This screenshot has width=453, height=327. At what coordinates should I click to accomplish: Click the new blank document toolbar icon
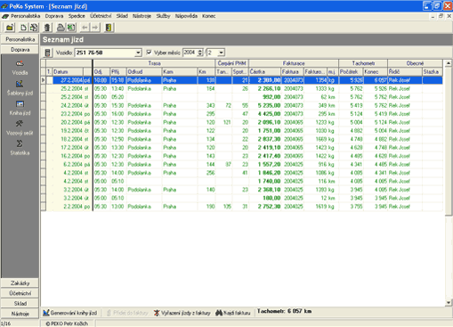(x=23, y=28)
